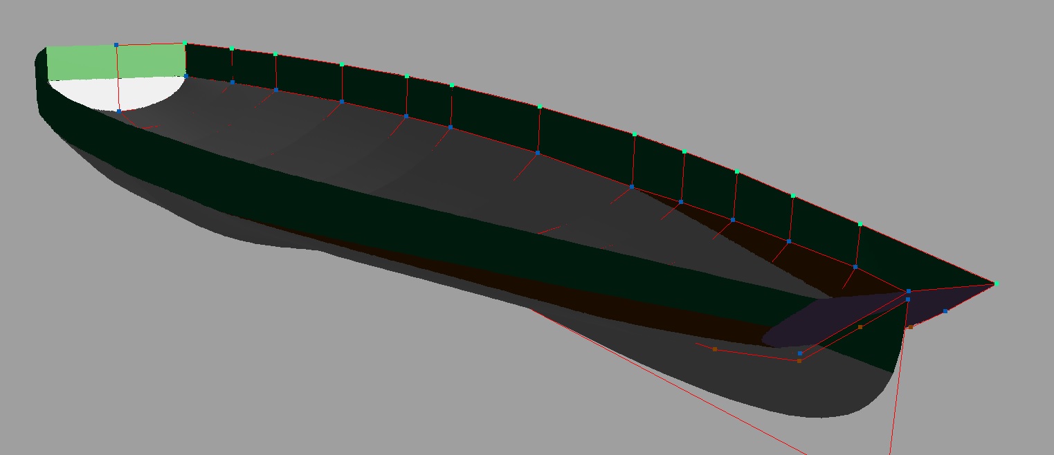Click the green sheer point nearest the bow tip
This screenshot has height=455, width=1054.
(860, 225)
